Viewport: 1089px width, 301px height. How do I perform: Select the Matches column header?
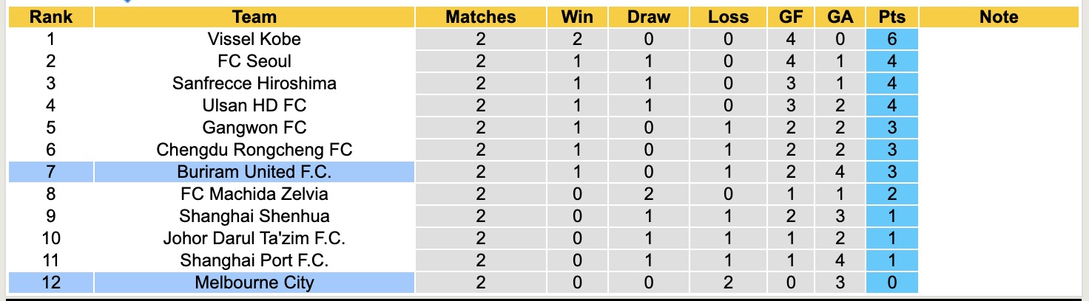click(x=480, y=17)
